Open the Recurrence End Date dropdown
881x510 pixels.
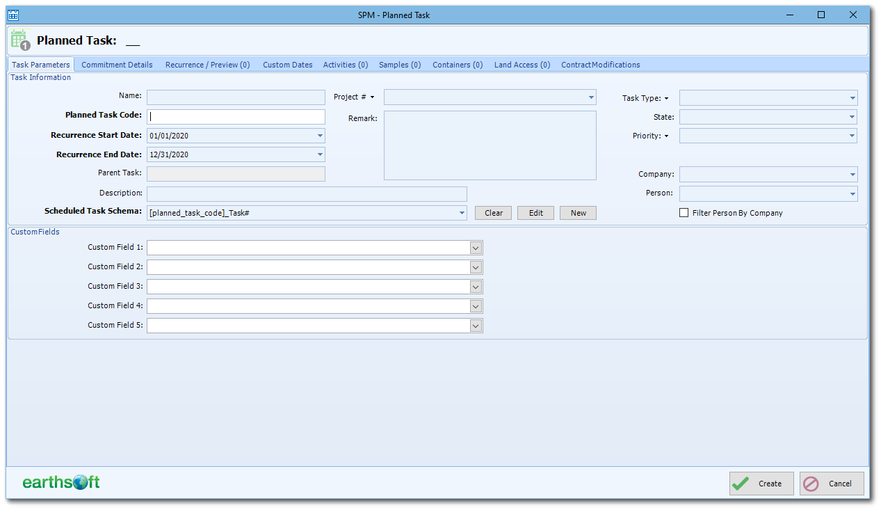(320, 154)
